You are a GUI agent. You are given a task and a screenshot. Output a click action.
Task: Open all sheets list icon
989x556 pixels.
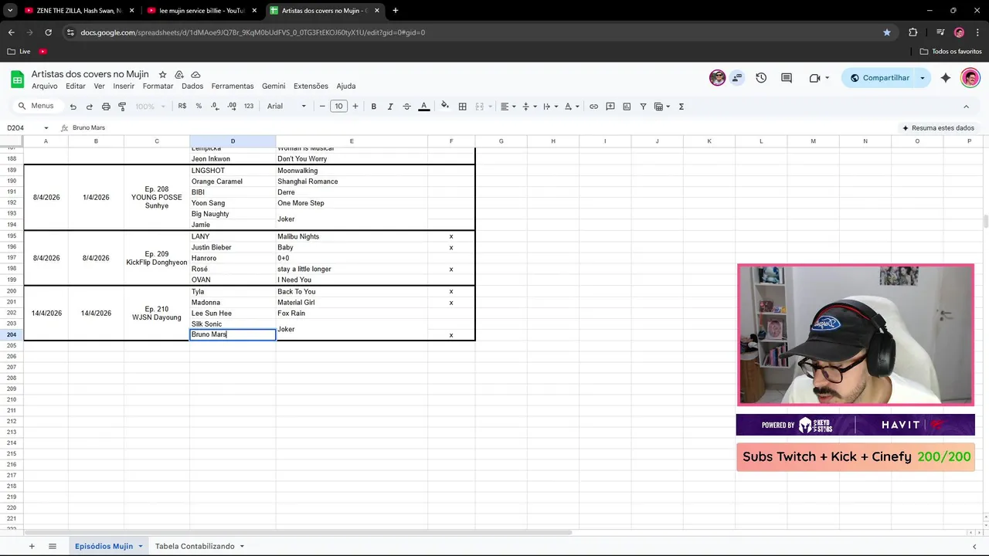tap(53, 546)
